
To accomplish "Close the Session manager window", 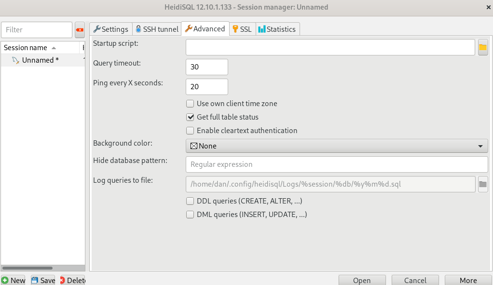I will point(488,7).
